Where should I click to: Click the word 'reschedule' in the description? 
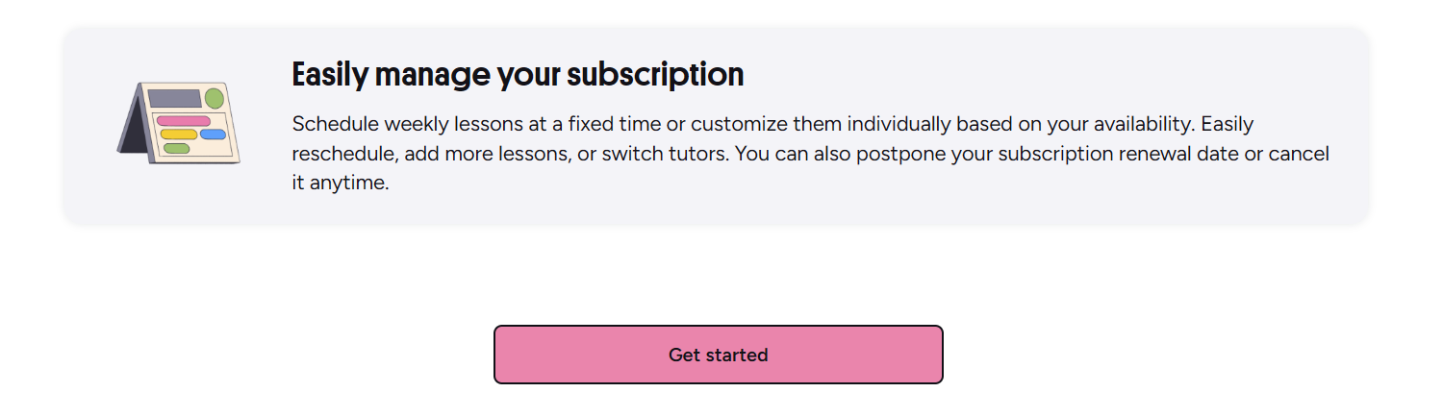337,155
